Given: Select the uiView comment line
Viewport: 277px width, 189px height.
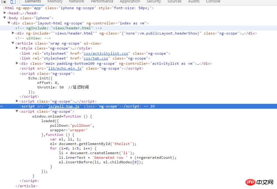Looking at the screenshot, I should (33, 38).
